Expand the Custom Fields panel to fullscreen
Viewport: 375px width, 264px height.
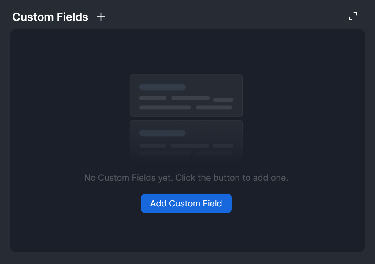pyautogui.click(x=353, y=16)
